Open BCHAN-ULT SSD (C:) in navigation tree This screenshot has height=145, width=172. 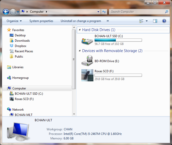coord(29,94)
